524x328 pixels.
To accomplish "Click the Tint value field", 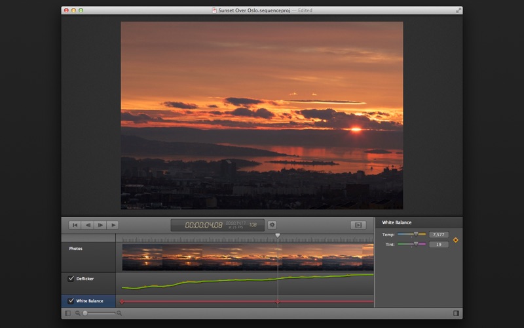I will coord(438,245).
